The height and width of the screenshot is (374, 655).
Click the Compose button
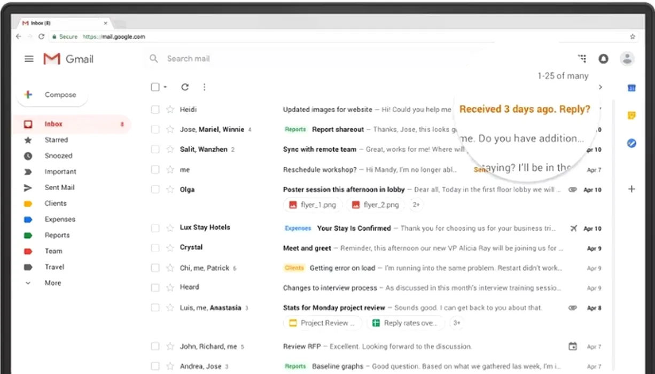pos(52,95)
